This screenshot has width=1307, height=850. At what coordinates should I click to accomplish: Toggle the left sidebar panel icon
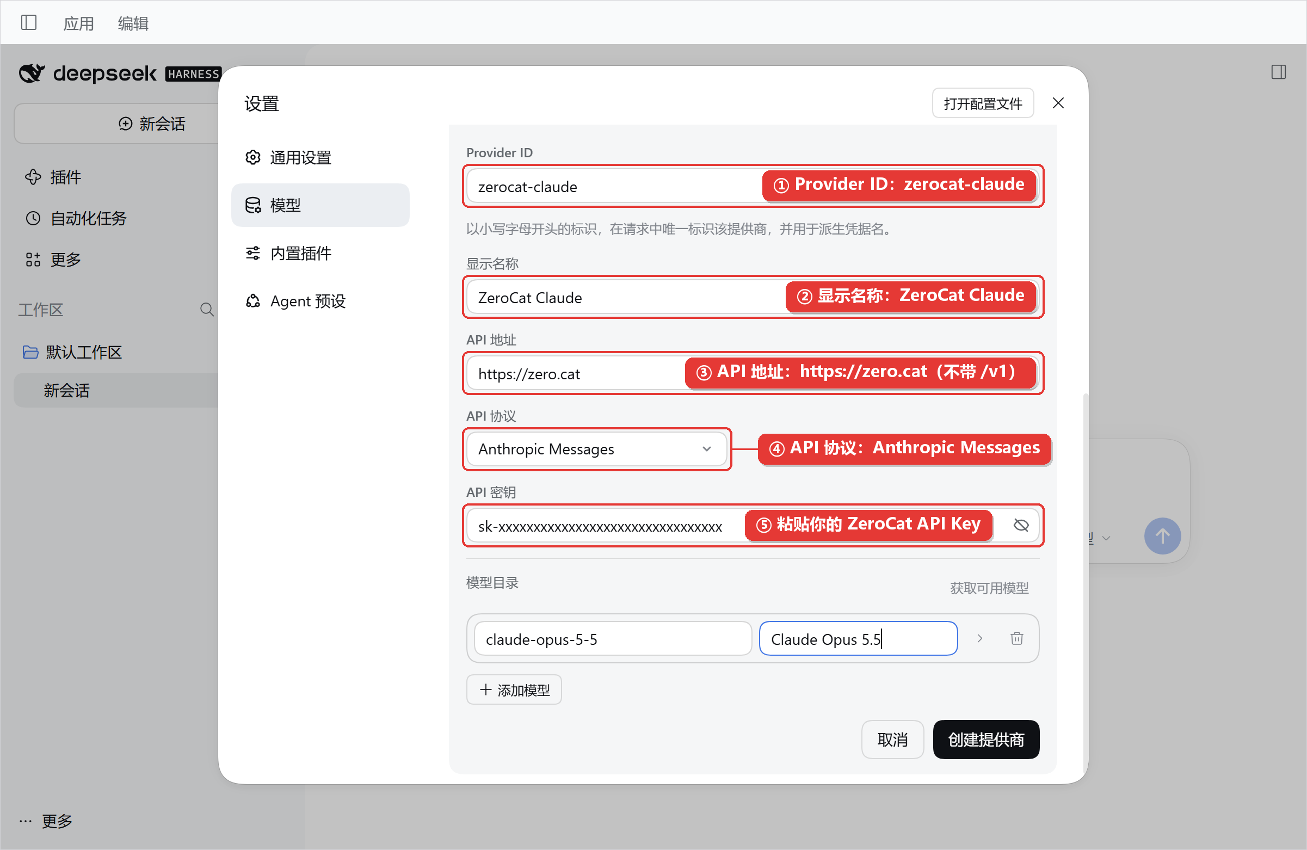click(28, 22)
